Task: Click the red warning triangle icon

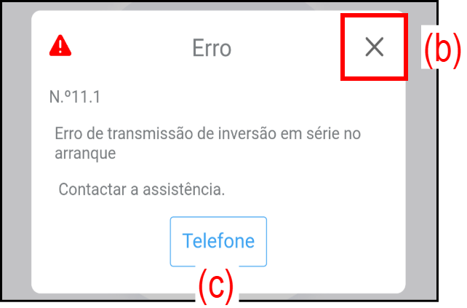Action: 60,45
